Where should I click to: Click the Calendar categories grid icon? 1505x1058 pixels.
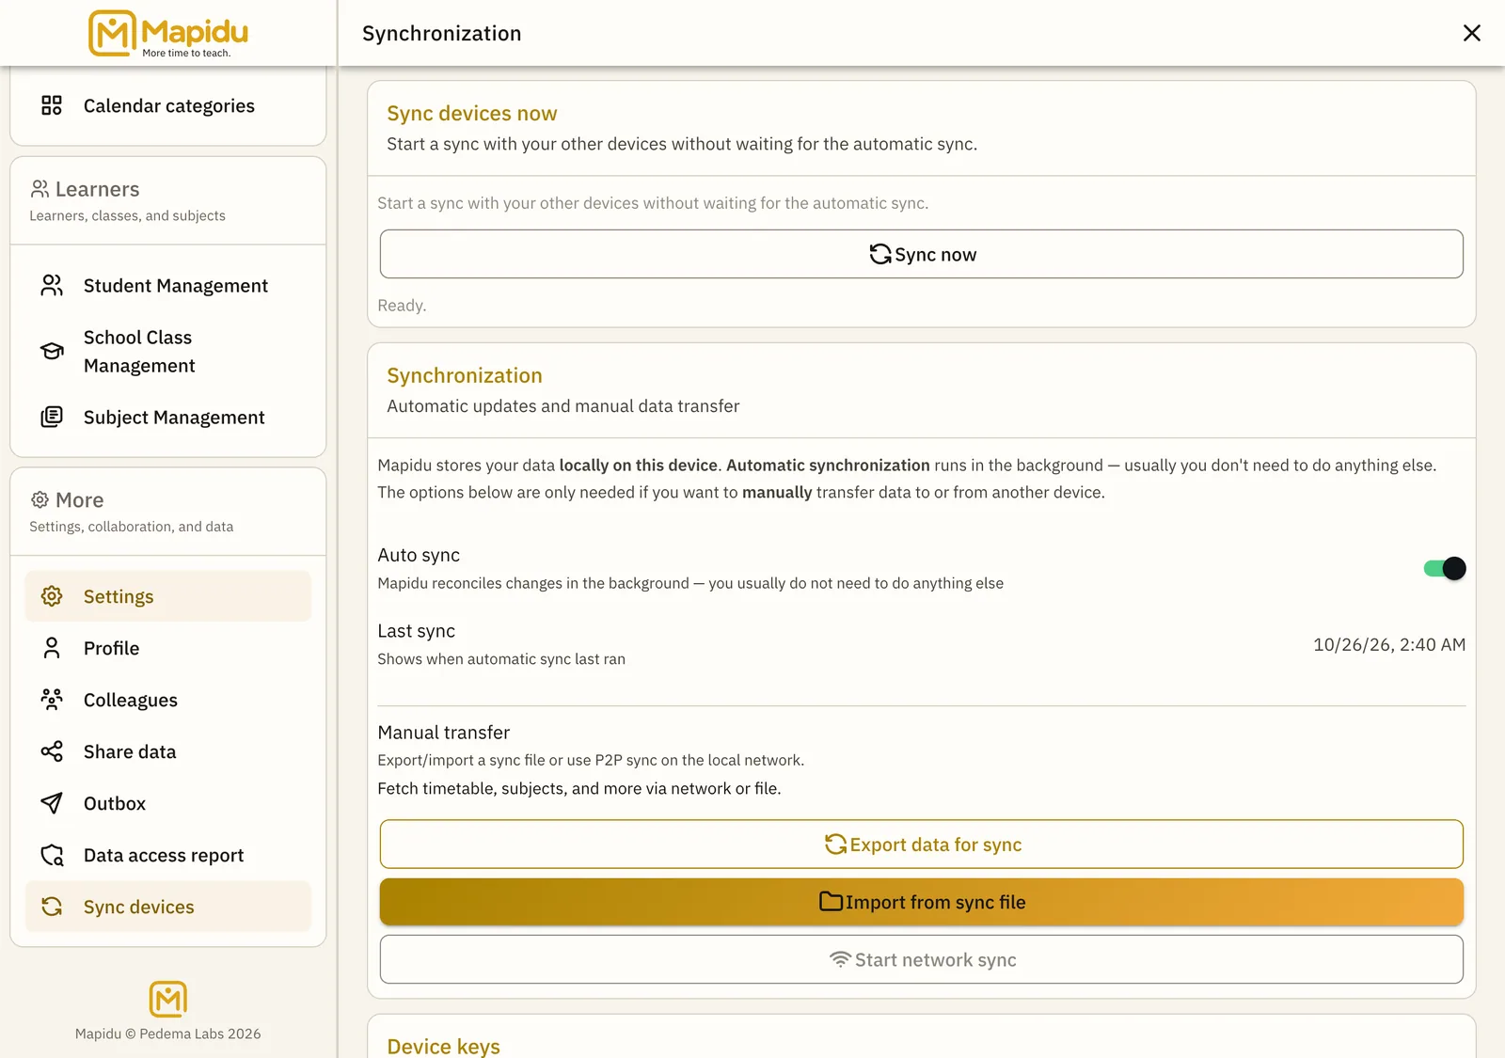point(52,105)
